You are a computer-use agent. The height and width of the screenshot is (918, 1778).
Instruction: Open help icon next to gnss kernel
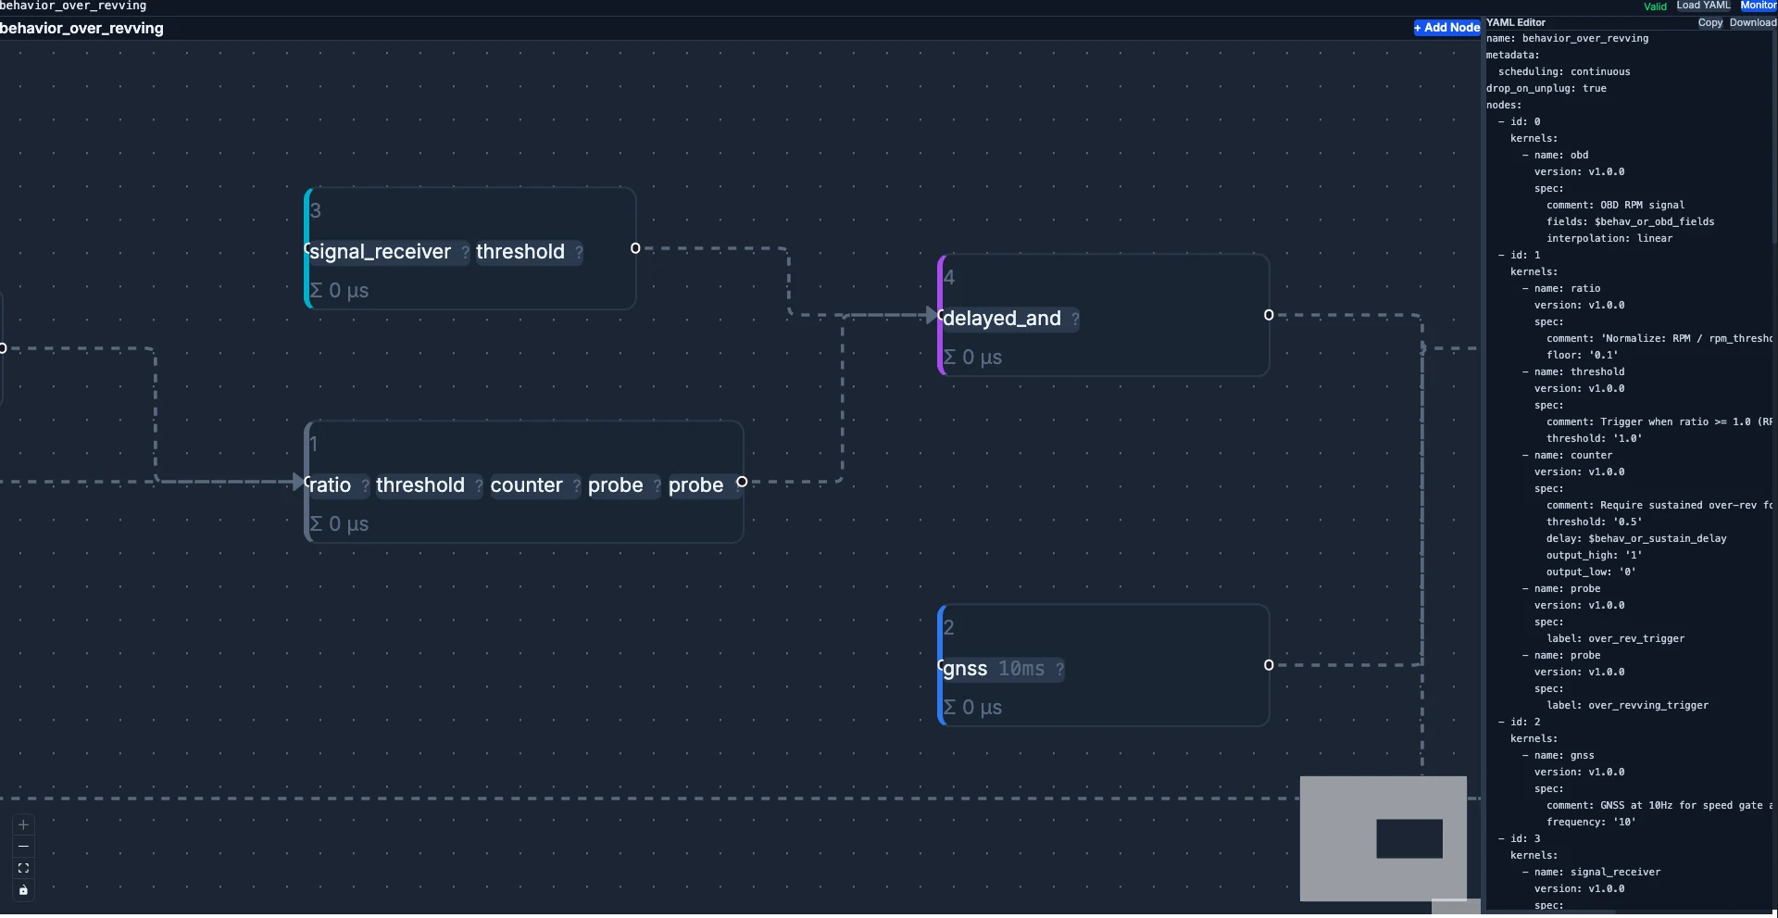coord(1059,669)
